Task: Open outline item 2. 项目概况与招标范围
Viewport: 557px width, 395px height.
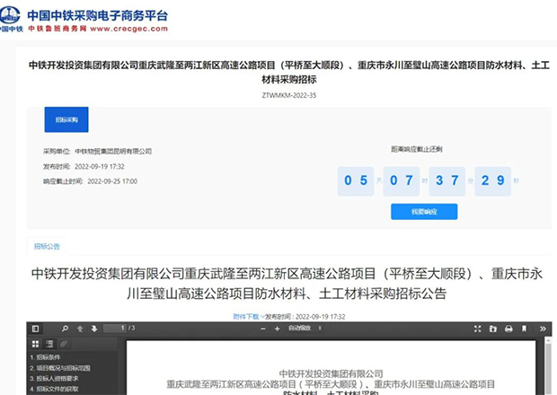Action: 60,368
